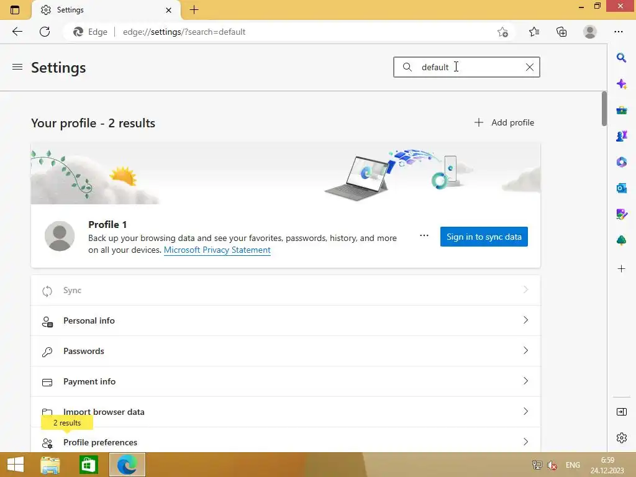The height and width of the screenshot is (477, 636).
Task: Click the Profile 1 avatar picture
Action: pos(60,236)
